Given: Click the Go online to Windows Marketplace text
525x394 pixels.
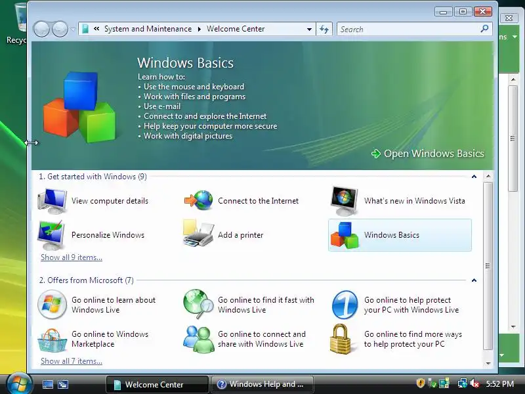Looking at the screenshot, I should click(110, 339).
